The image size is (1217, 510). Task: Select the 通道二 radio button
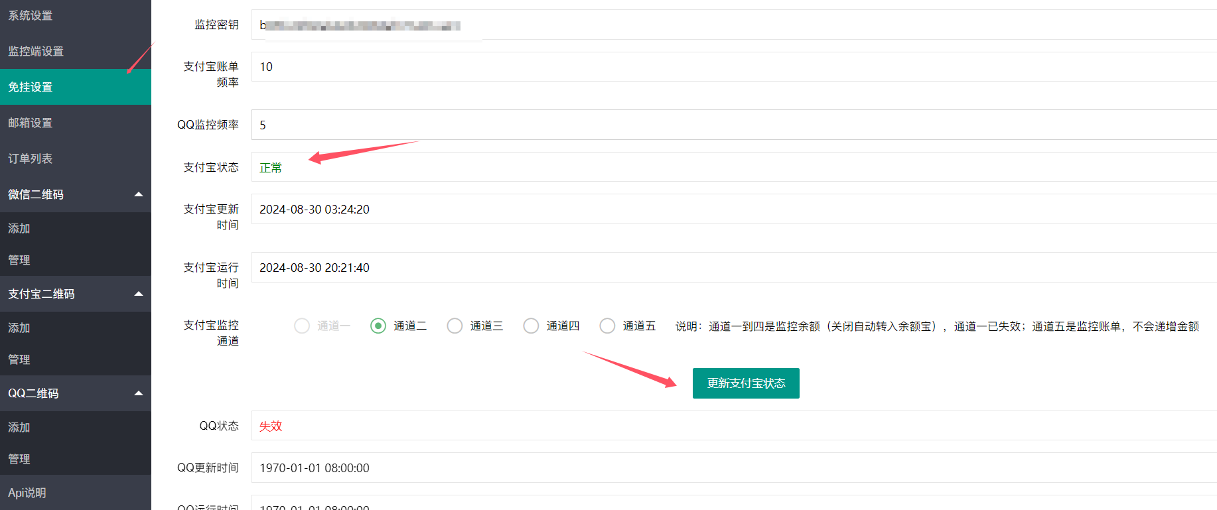[378, 326]
